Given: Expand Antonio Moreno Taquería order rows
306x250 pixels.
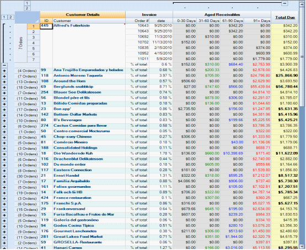Looking at the screenshot, I should tap(4, 77).
